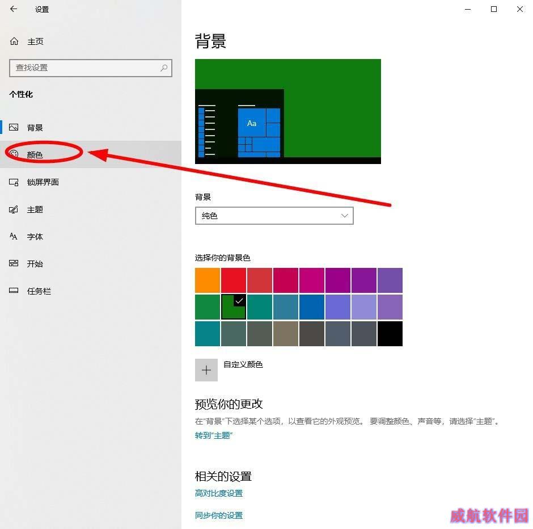This screenshot has height=529, width=533.
Task: Click the 颜色 palette icon
Action: (x=14, y=154)
